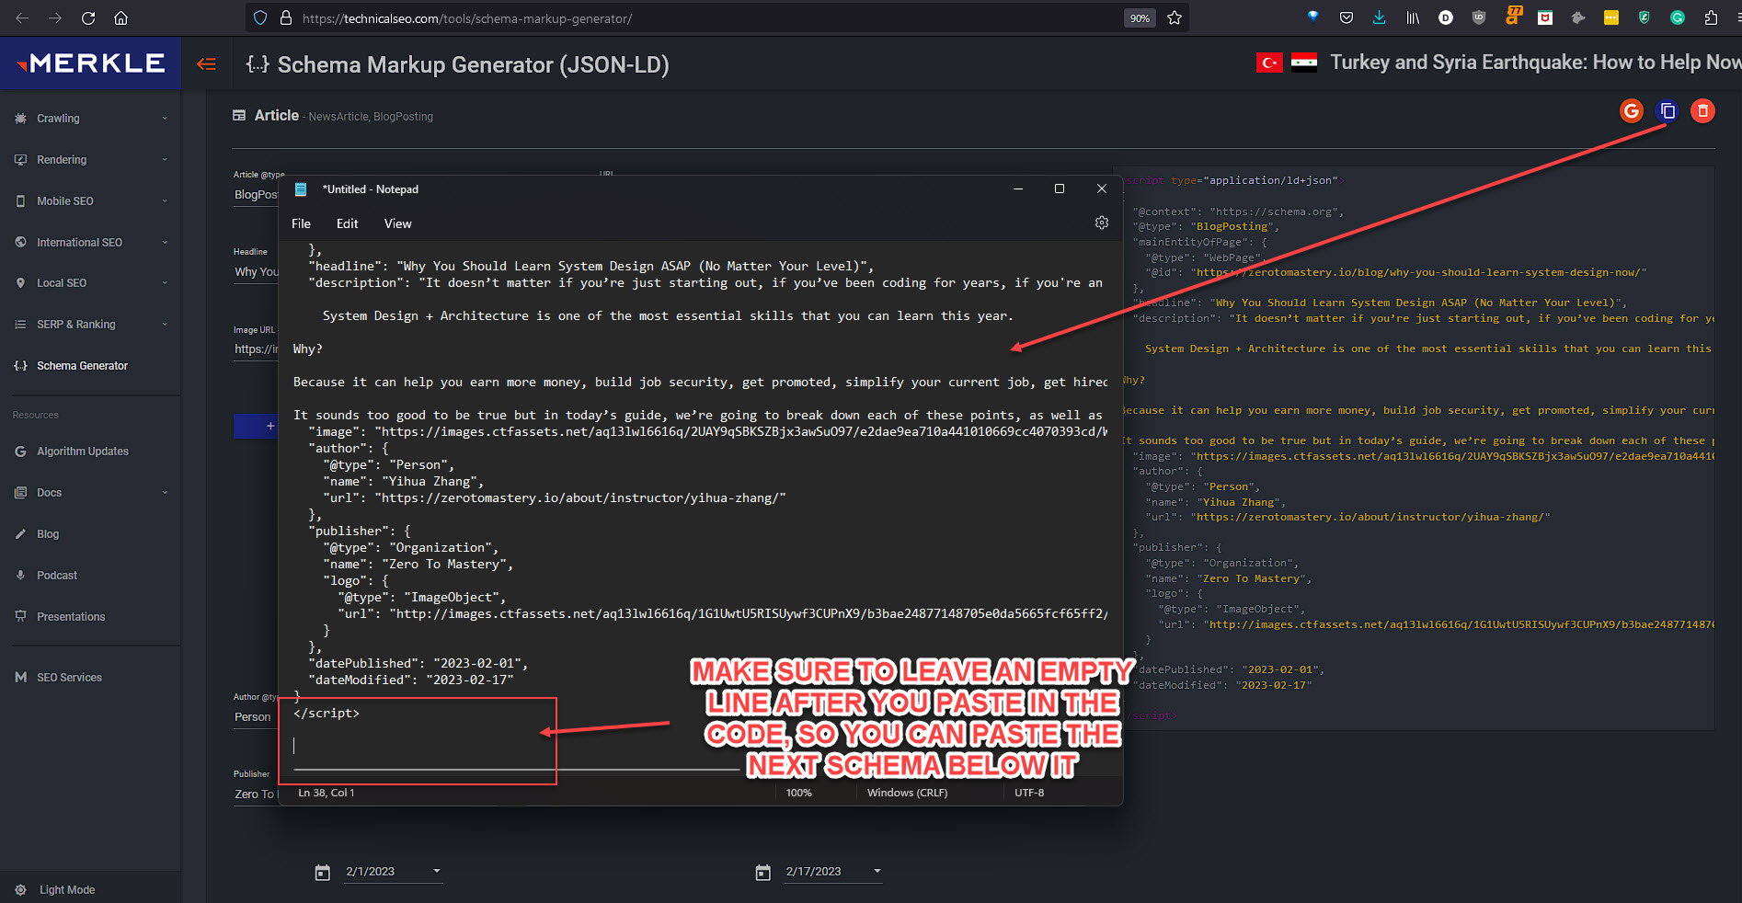Viewport: 1742px width, 903px height.
Task: Click the Article heading text
Action: click(x=276, y=115)
